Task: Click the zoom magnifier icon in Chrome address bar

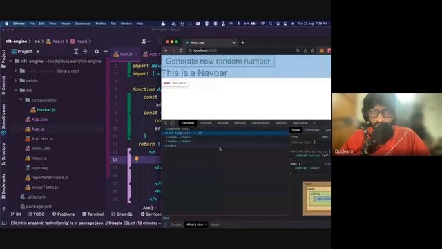Action: pyautogui.click(x=298, y=50)
